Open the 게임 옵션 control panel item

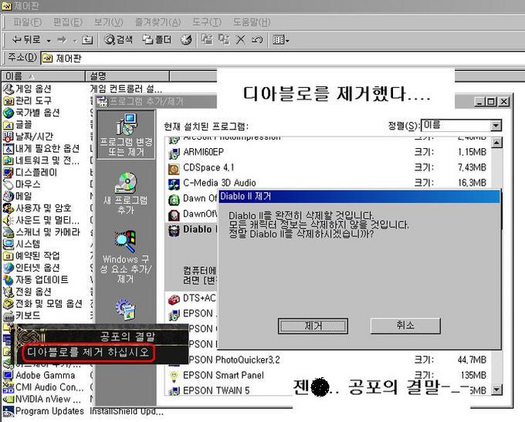[27, 89]
